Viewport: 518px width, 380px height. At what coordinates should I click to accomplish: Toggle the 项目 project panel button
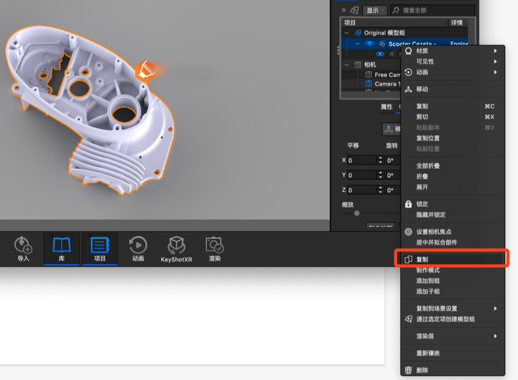point(100,247)
